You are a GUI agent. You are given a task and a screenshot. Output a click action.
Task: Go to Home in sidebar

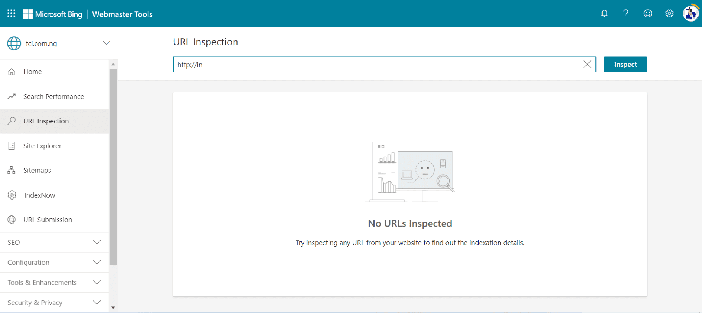(x=32, y=72)
